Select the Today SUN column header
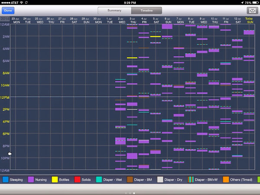Image resolution: width=260 pixels, height=195 pixels. 249,20
